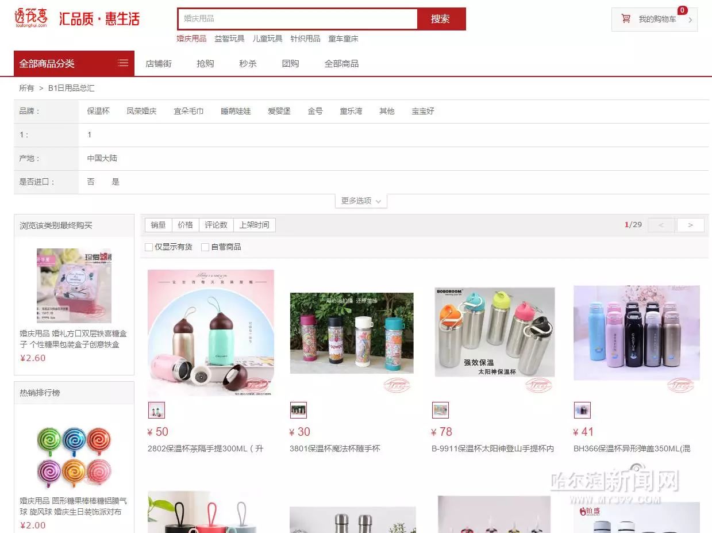Image resolution: width=712 pixels, height=533 pixels.
Task: Select 否 under 是否进口 filter
Action: 91,181
